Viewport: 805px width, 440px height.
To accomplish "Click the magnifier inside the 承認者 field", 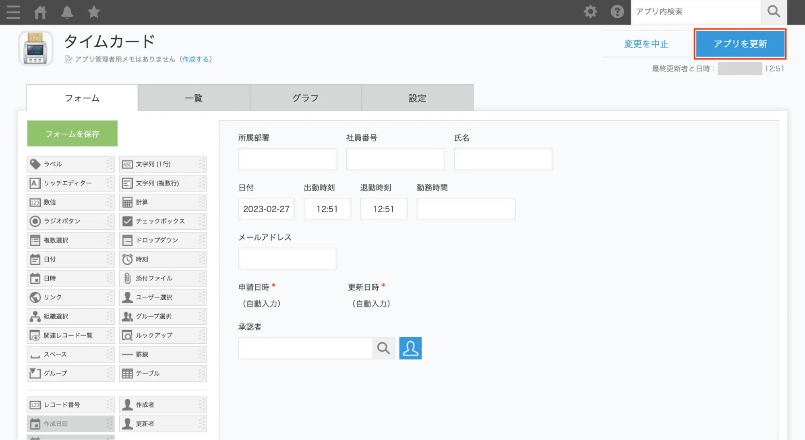I will click(x=383, y=348).
